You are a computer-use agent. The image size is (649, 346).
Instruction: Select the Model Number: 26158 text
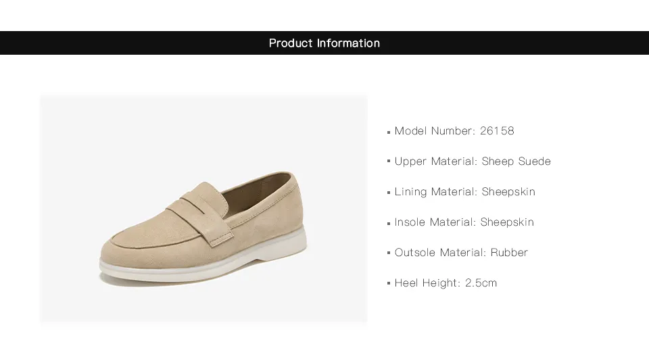click(454, 131)
